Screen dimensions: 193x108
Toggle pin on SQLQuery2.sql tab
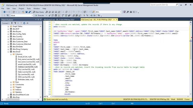click(114, 19)
